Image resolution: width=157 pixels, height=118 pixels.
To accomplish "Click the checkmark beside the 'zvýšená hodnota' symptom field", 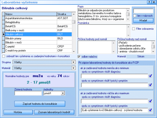I will coord(150,110).
